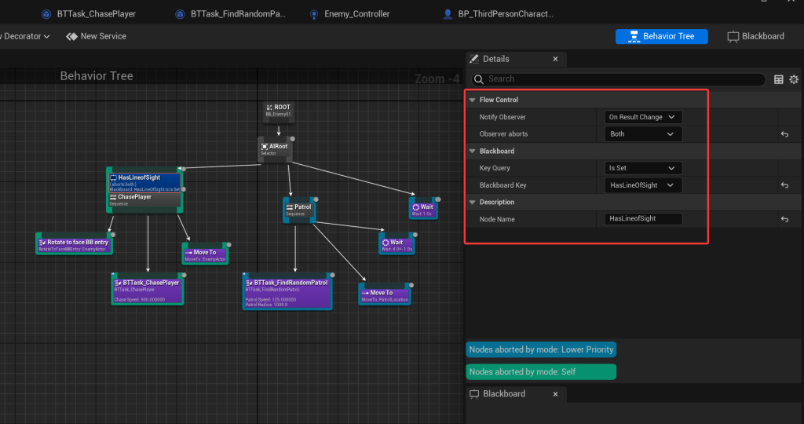Open the Blackboard Key dropdown

click(643, 185)
